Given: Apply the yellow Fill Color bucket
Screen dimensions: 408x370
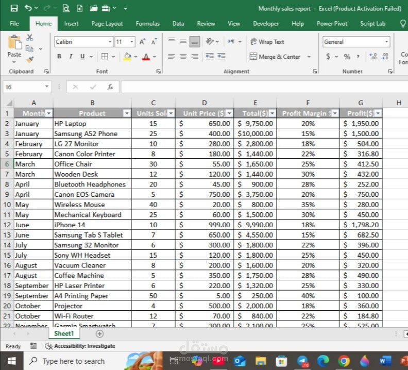Looking at the screenshot, I should (x=127, y=56).
